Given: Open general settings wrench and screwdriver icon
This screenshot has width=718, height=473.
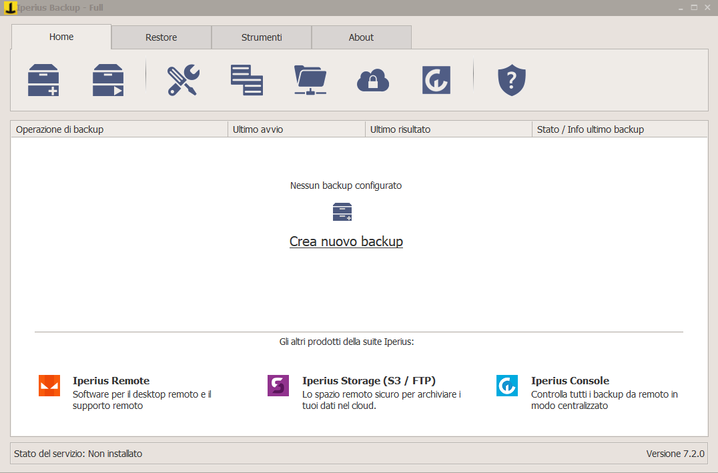Looking at the screenshot, I should pos(183,80).
